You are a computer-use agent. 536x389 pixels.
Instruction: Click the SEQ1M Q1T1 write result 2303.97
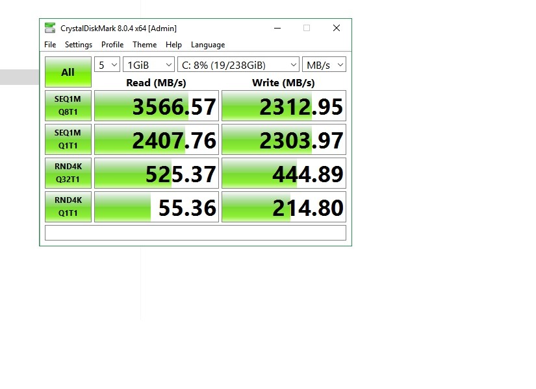coord(284,139)
